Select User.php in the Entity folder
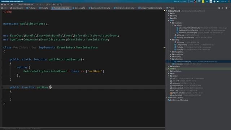This screenshot has height=130, width=231. (180, 49)
